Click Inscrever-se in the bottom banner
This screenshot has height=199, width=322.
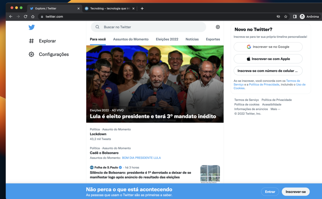point(296,192)
